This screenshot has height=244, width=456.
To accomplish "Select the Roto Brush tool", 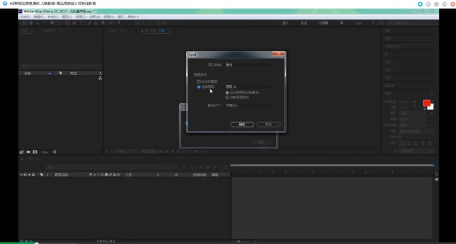I will point(111,23).
